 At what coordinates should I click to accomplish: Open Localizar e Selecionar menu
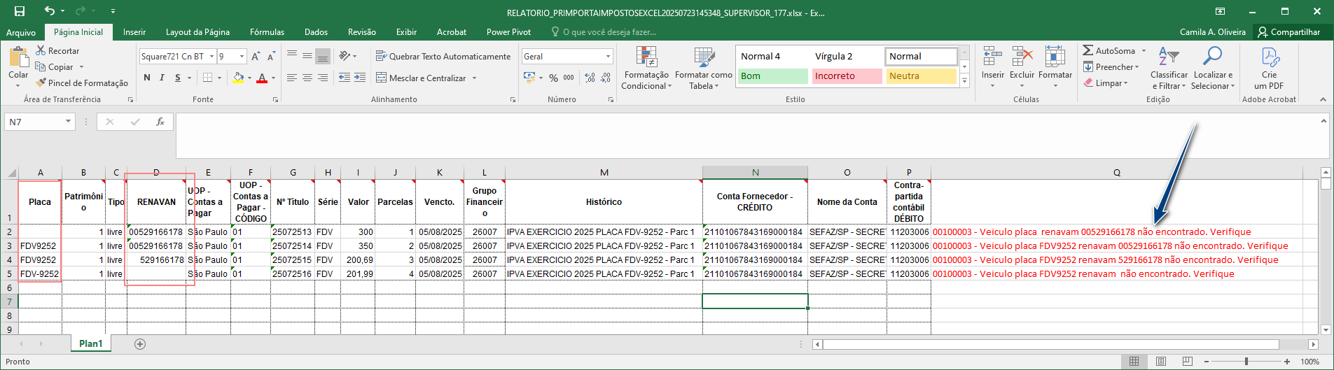[x=1213, y=68]
